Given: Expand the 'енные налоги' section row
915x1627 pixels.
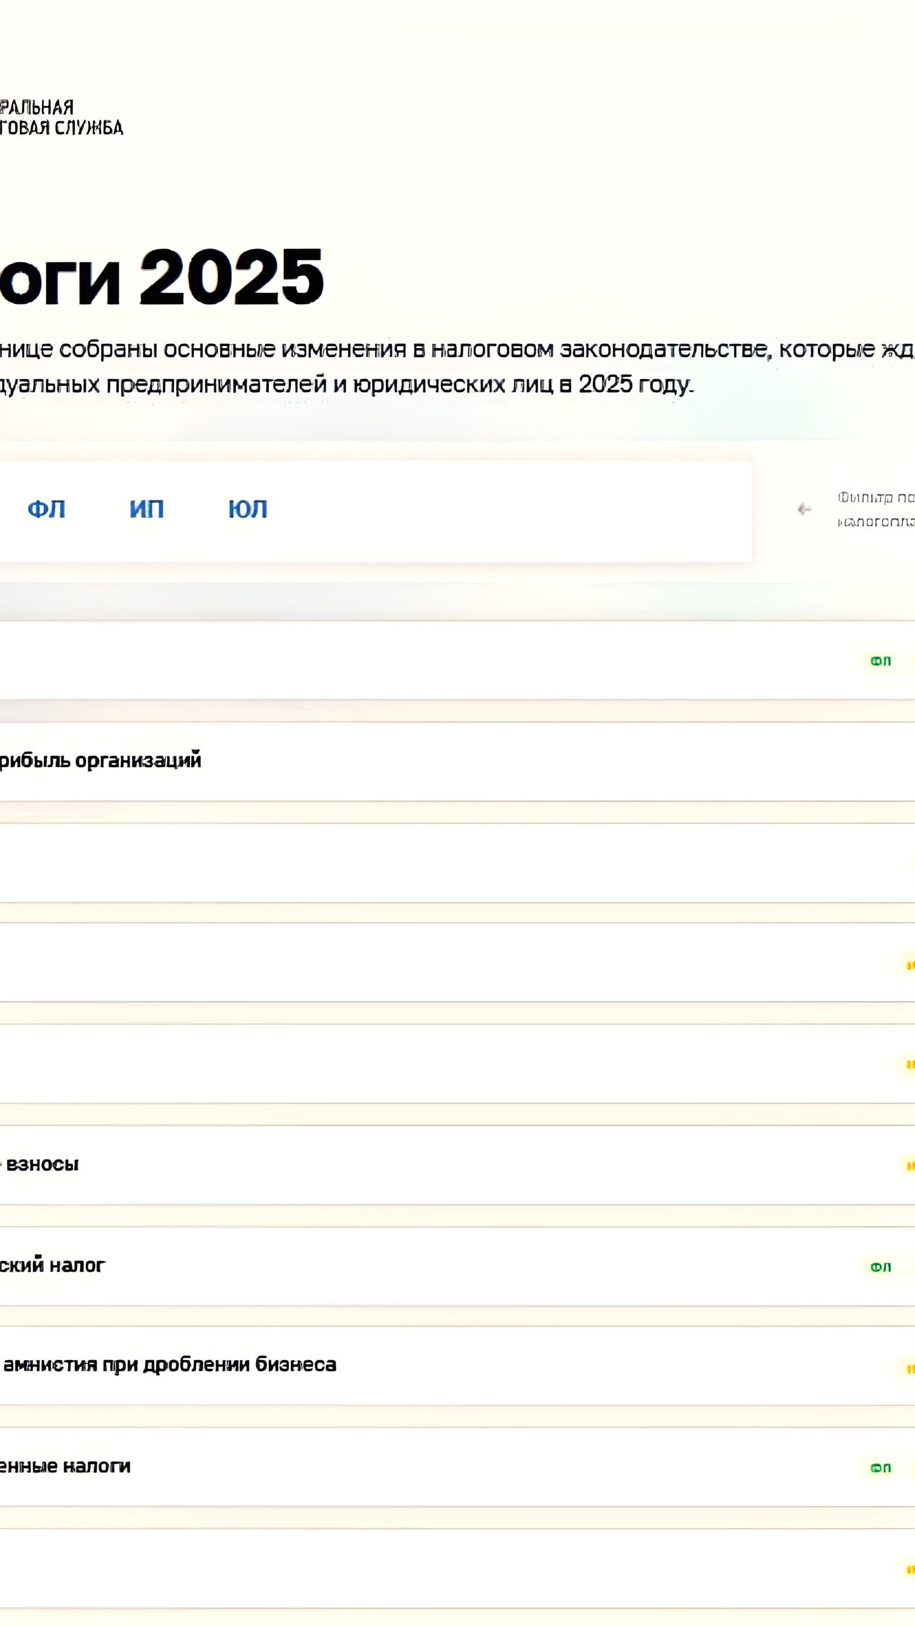Looking at the screenshot, I should 457,1467.
